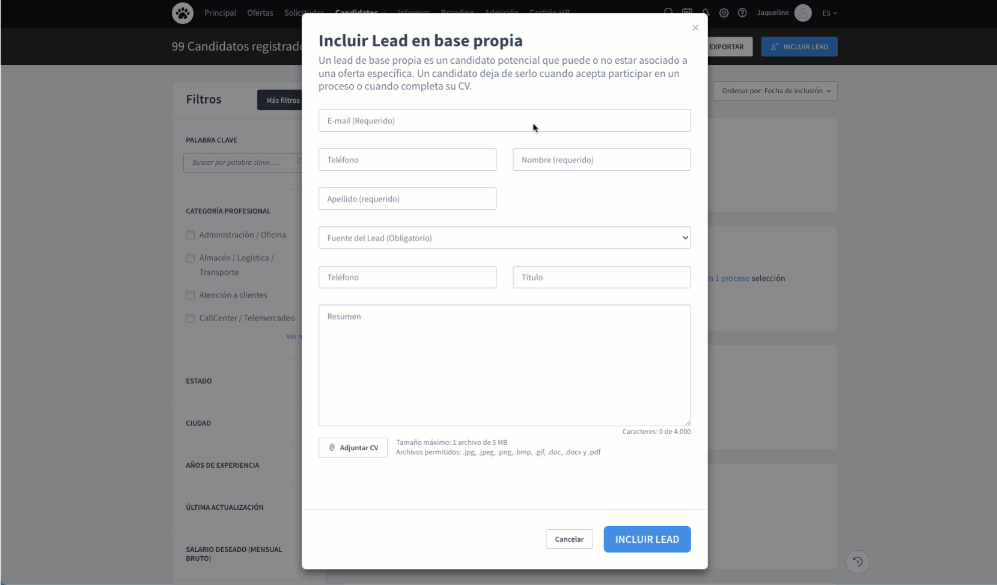
Task: Expand the Ordenar por sorting dropdown
Action: coord(775,91)
